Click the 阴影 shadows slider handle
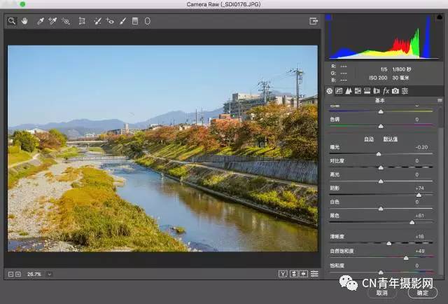The width and height of the screenshot is (448, 304). pos(419,195)
